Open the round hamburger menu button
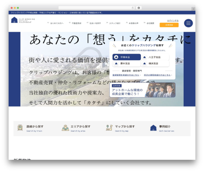The width and height of the screenshot is (204, 172). pyautogui.click(x=188, y=23)
